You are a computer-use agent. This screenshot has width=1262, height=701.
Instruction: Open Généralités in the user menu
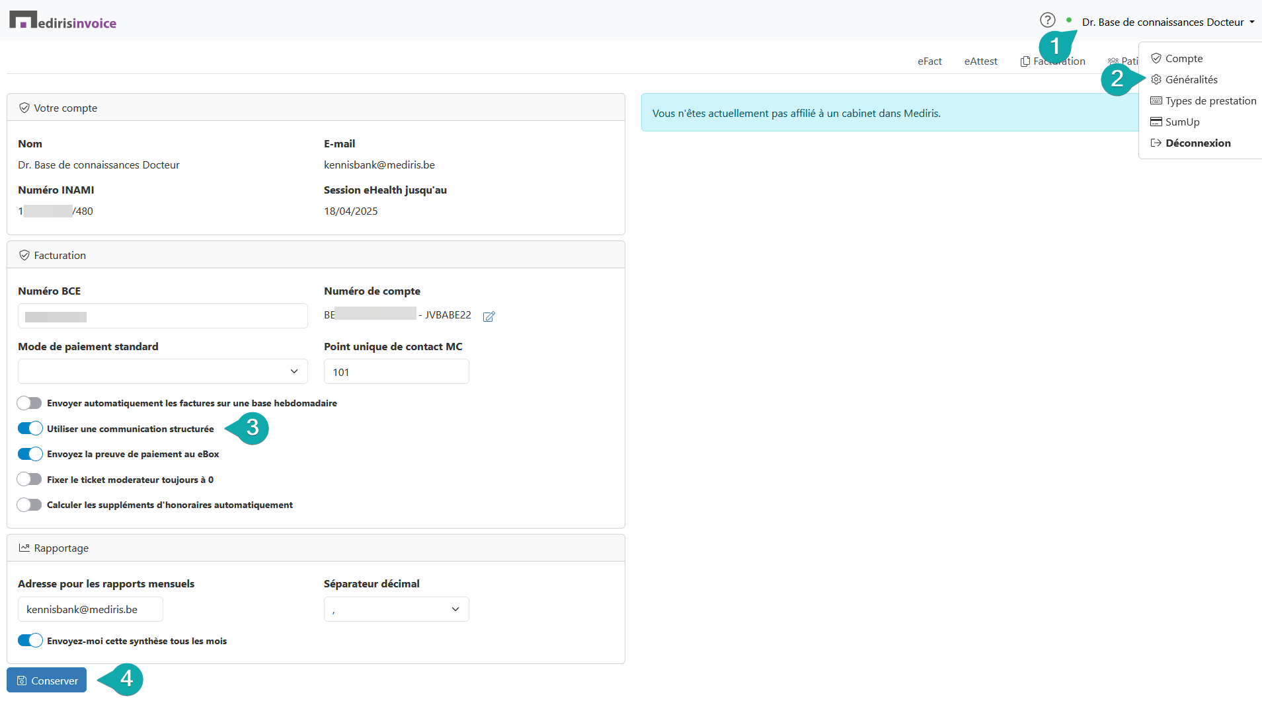[x=1184, y=79]
